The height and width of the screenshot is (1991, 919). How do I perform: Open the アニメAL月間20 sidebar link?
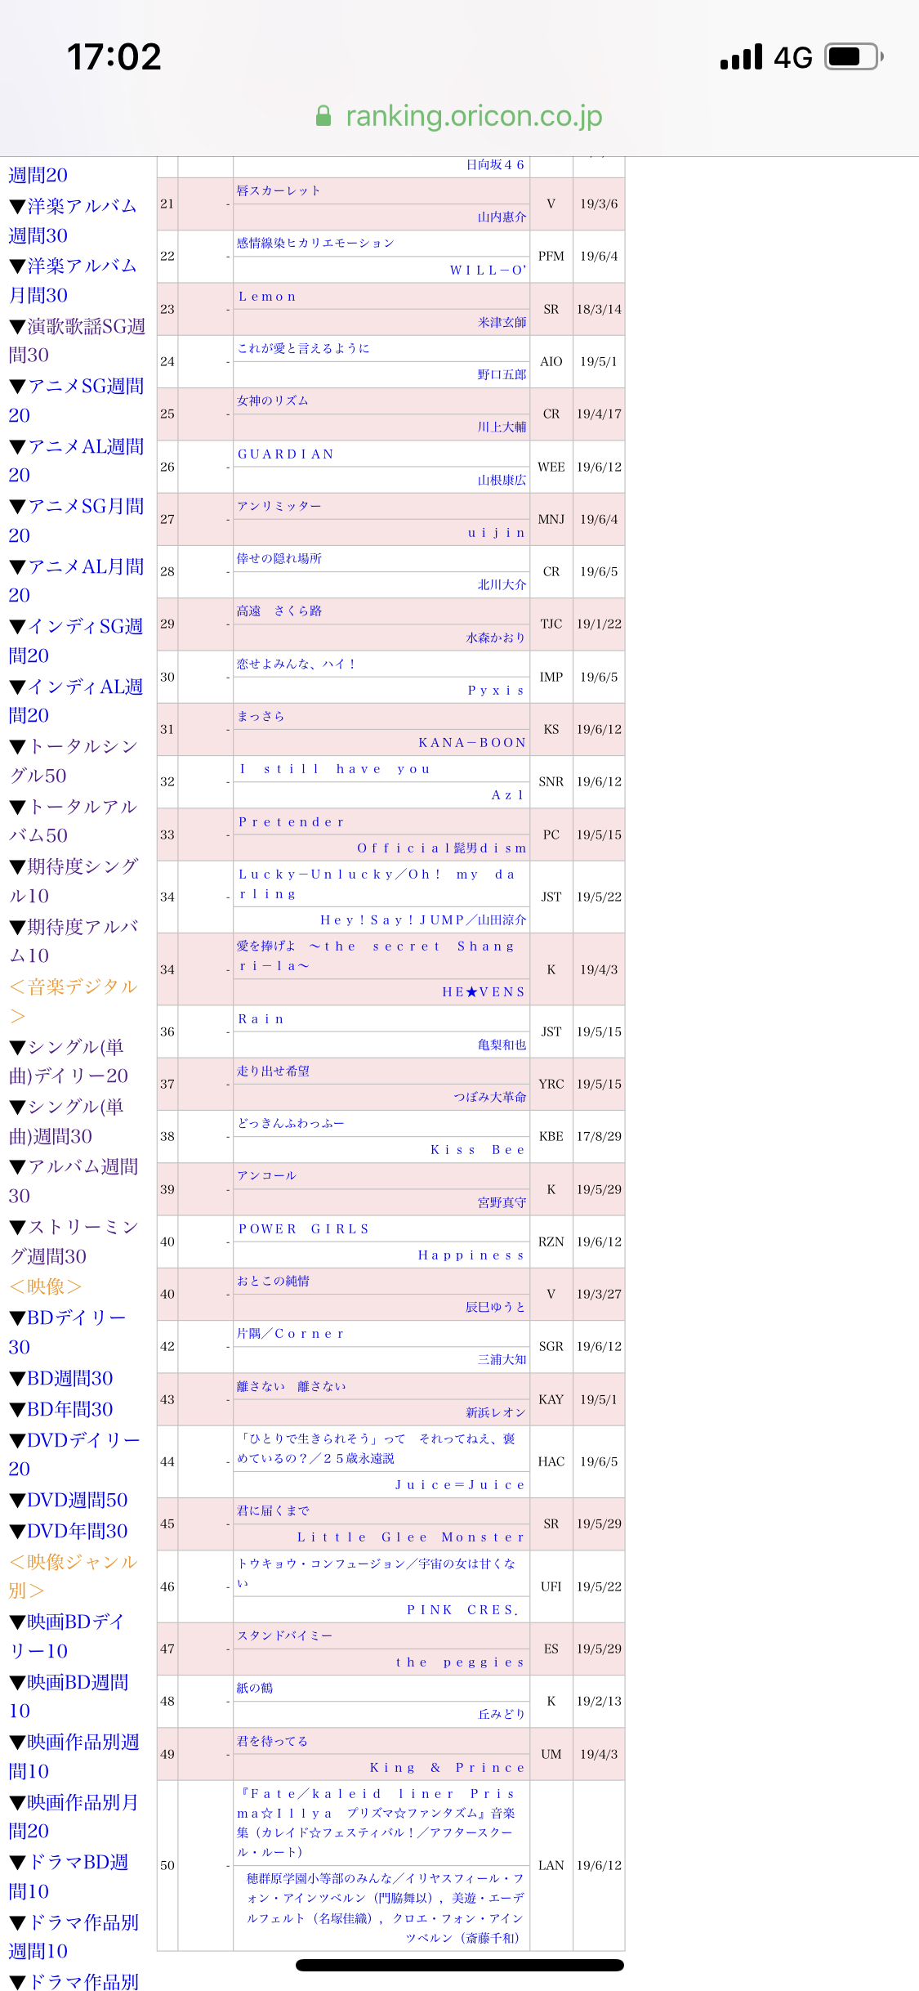pyautogui.click(x=76, y=581)
